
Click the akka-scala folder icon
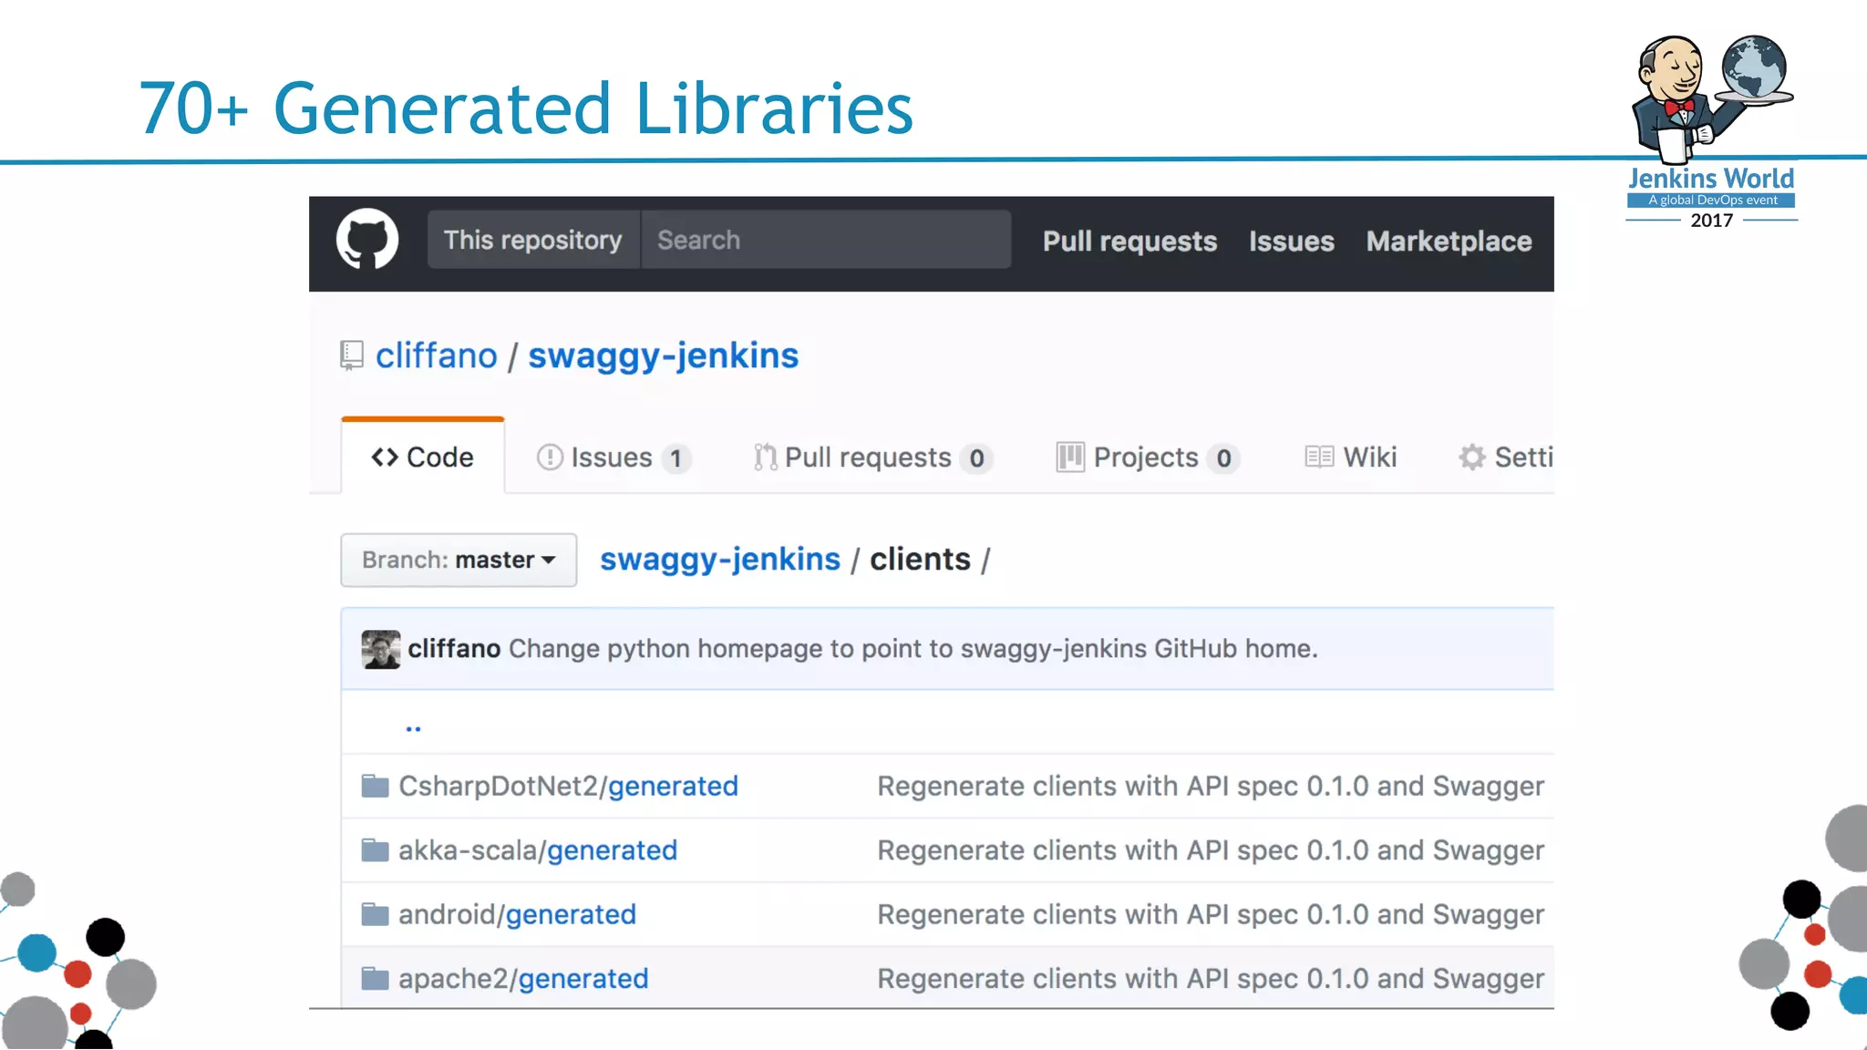375,849
